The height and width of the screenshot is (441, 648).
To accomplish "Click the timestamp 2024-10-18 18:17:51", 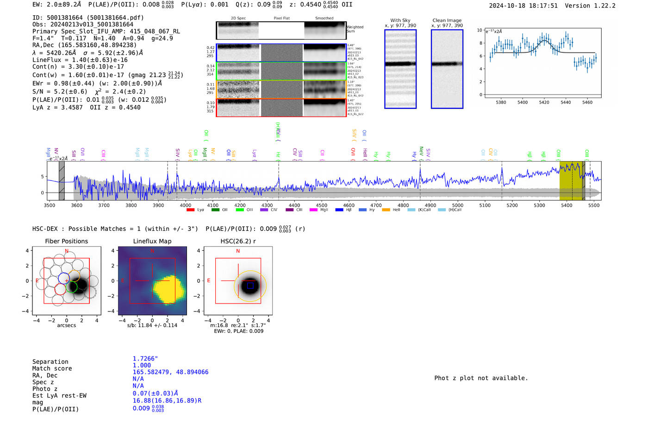I will click(523, 6).
